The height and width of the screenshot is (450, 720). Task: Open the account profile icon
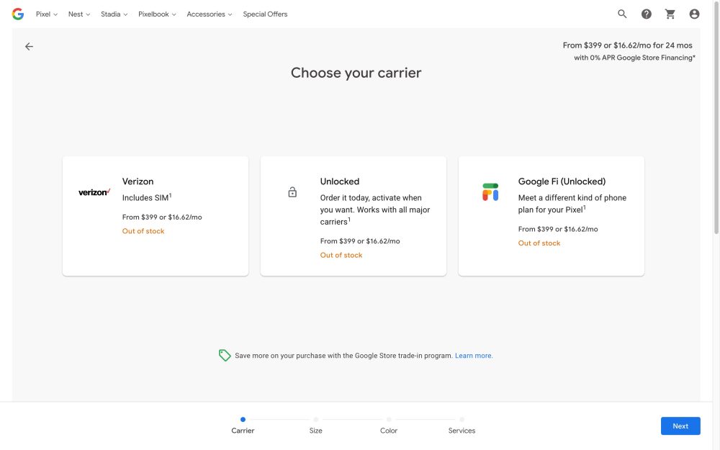coord(694,14)
